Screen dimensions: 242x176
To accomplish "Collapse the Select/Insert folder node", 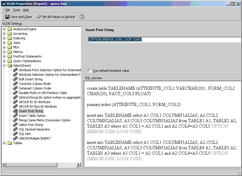I will coord(4,66).
